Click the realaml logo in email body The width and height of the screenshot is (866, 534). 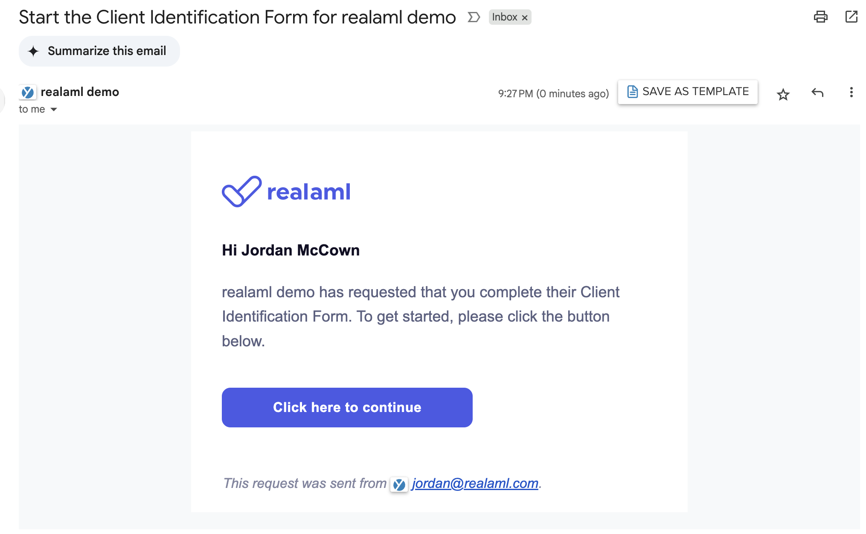click(286, 192)
